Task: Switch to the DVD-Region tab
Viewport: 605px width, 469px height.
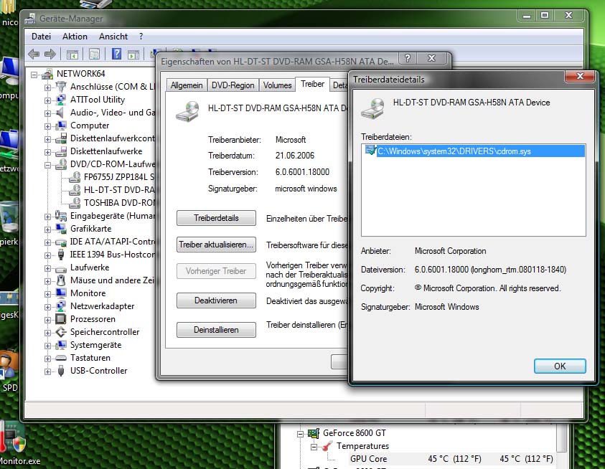Action: tap(233, 85)
